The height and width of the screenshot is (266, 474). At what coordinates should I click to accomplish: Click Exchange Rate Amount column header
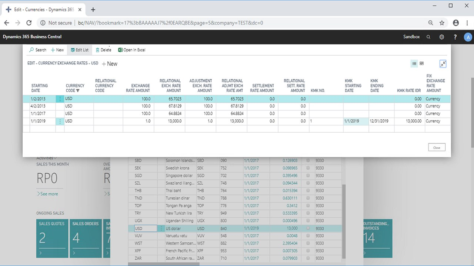coord(138,88)
